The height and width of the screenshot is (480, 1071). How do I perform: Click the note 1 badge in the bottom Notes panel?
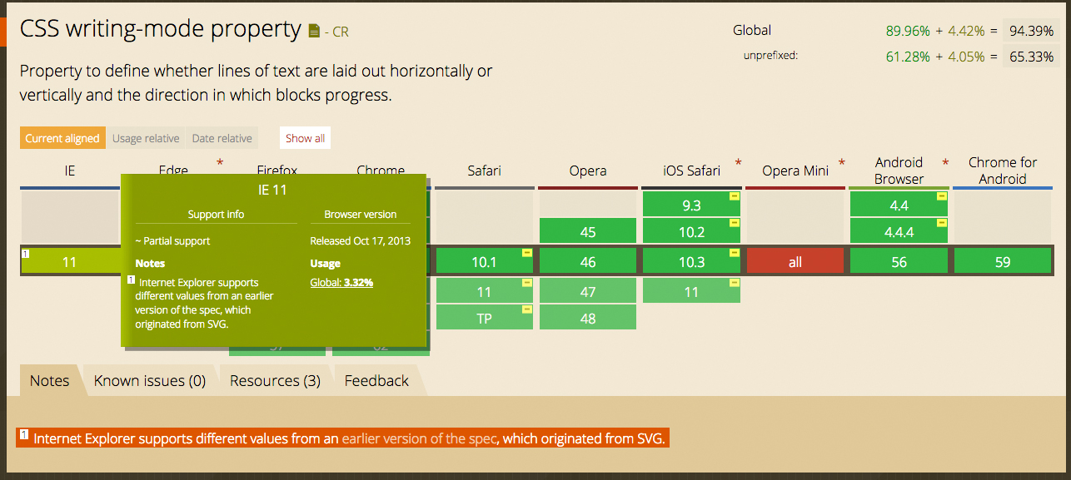pyautogui.click(x=23, y=434)
